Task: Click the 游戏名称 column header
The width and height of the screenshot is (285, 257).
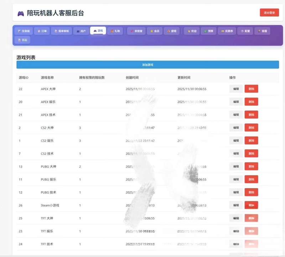Action: (47, 77)
